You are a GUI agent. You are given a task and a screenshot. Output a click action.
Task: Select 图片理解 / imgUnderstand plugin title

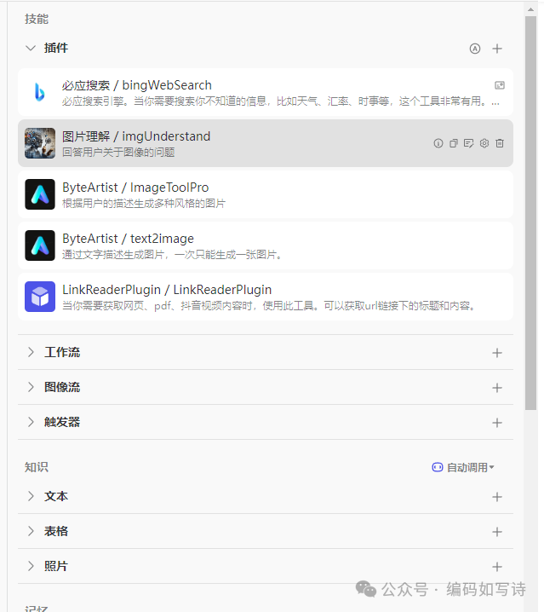pos(136,136)
